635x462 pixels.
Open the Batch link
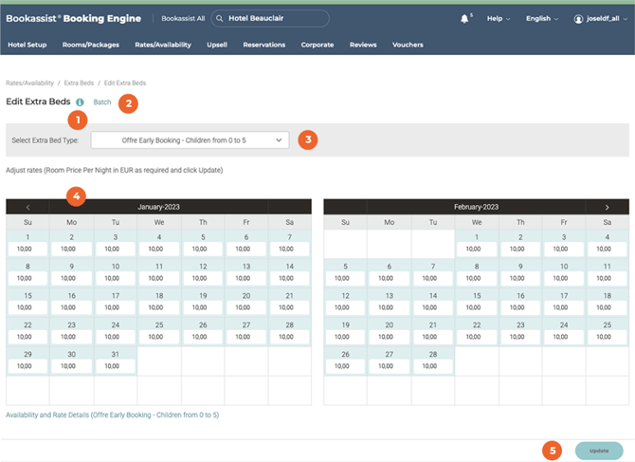tap(102, 102)
